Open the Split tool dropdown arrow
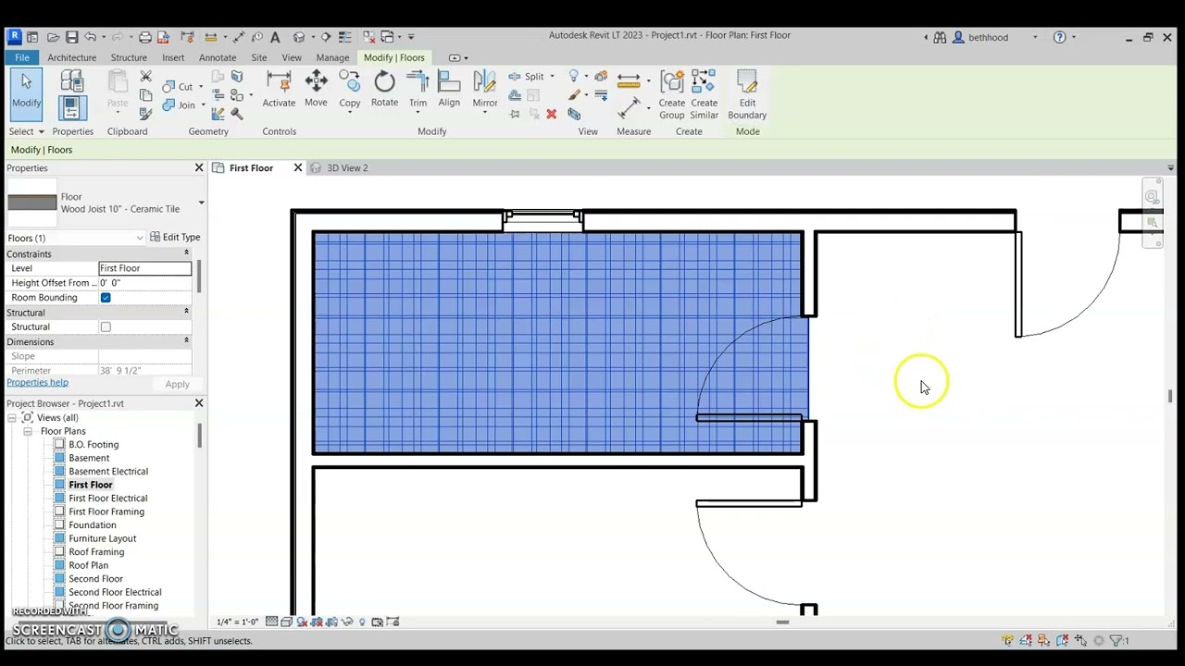This screenshot has width=1185, height=666. (x=552, y=77)
